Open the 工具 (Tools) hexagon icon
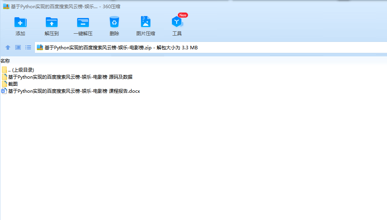This screenshot has height=220, width=387. pyautogui.click(x=177, y=22)
